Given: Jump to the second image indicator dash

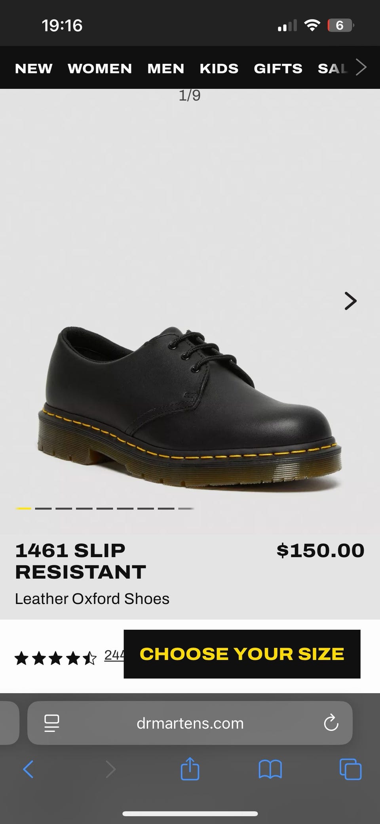Looking at the screenshot, I should click(43, 508).
